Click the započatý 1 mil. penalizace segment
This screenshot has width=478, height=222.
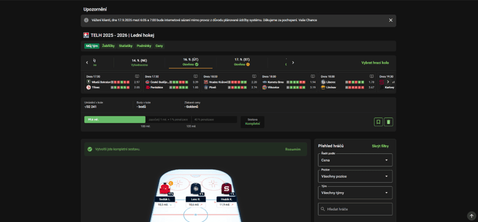tap(168, 119)
